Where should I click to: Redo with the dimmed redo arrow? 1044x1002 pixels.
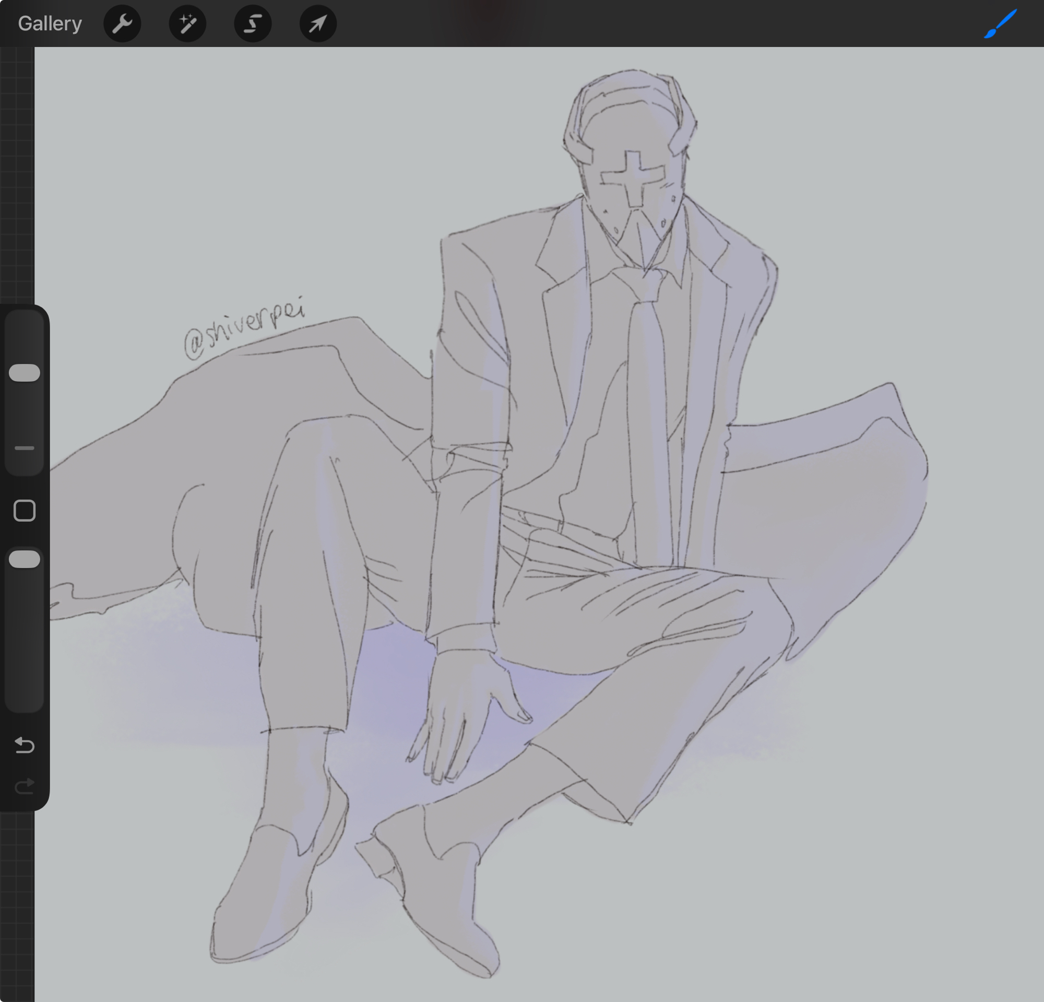pyautogui.click(x=25, y=786)
